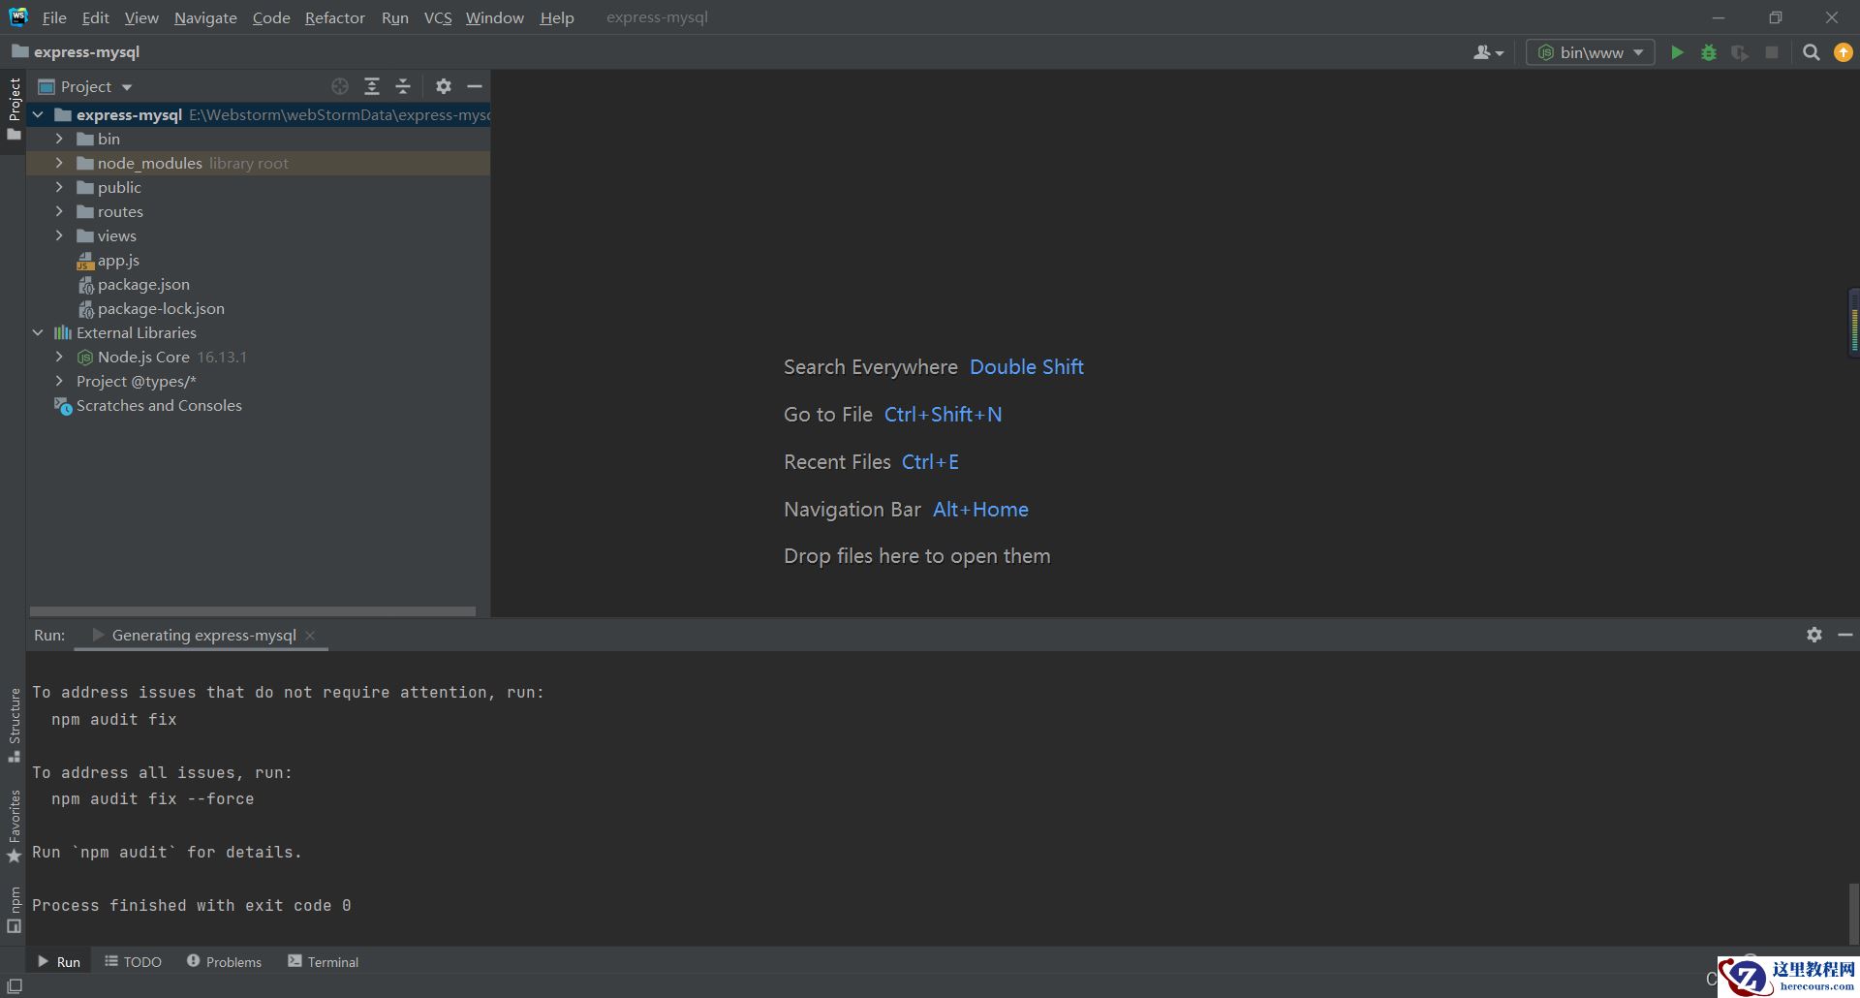Toggle the npm sidebar button
1860x998 pixels.
pyautogui.click(x=14, y=910)
